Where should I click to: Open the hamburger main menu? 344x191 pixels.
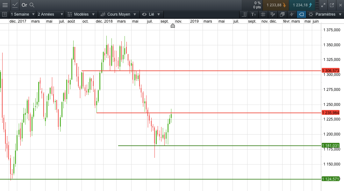coord(5,5)
